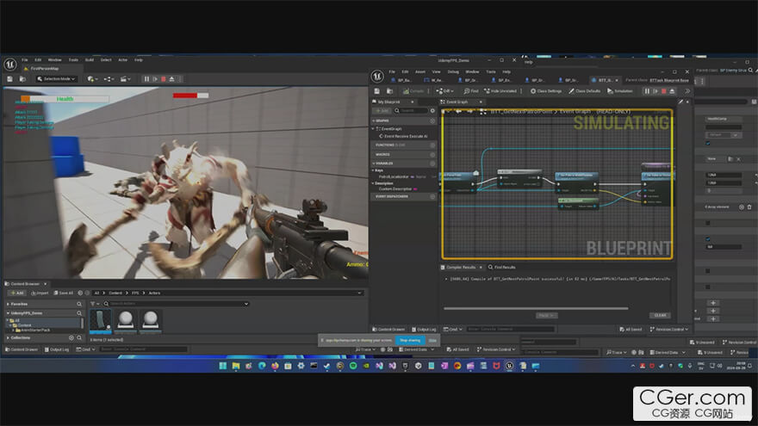This screenshot has width=758, height=426.
Task: Switch to Find Results tab
Action: [x=502, y=267]
